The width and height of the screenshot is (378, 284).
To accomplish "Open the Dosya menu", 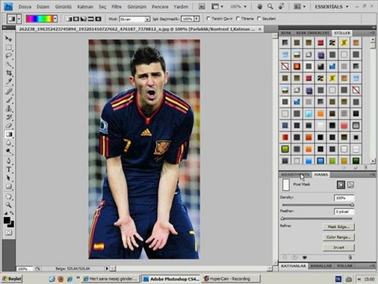I will click(25, 7).
